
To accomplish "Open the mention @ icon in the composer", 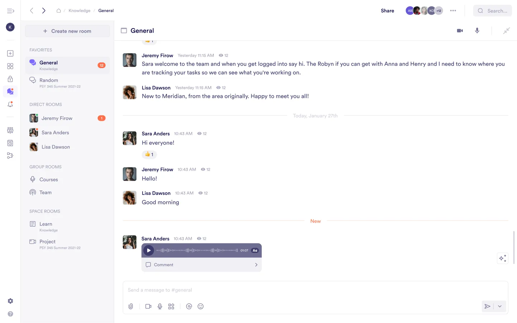I will pyautogui.click(x=189, y=306).
